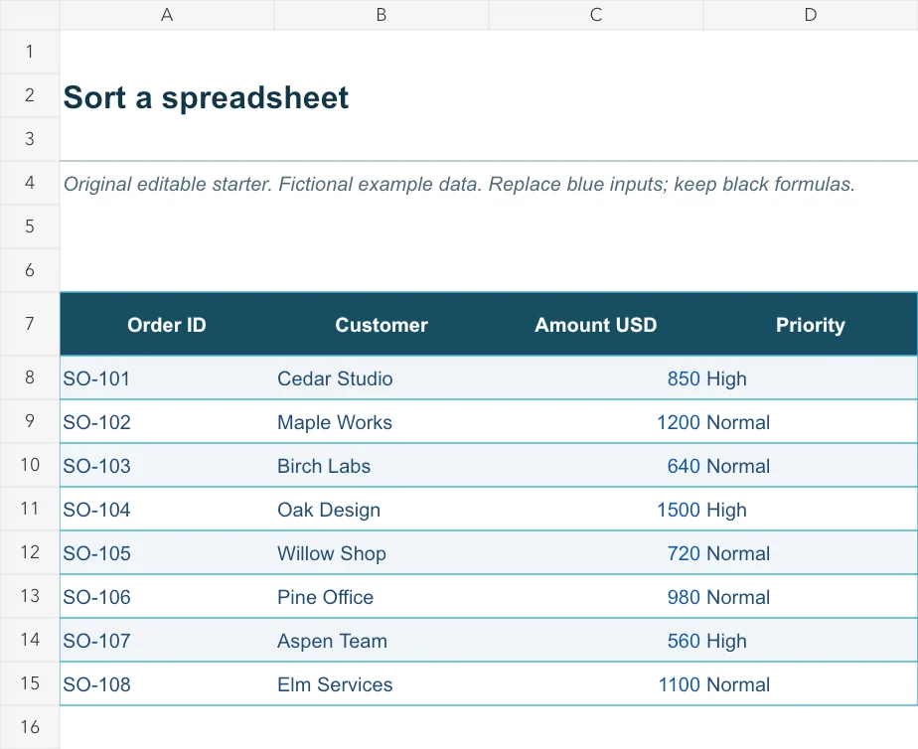Select cell containing SO-103
918x749 pixels.
(167, 466)
